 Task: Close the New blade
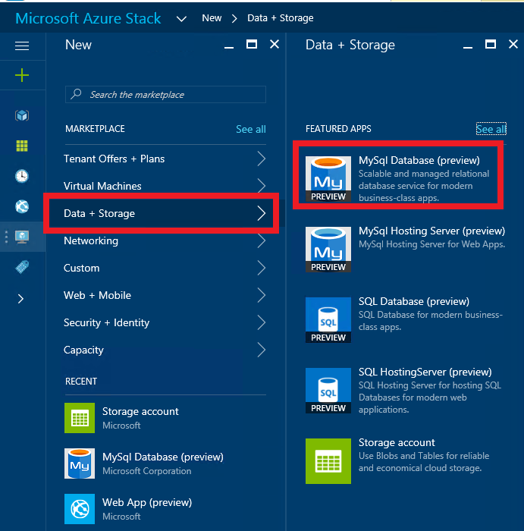pos(275,44)
